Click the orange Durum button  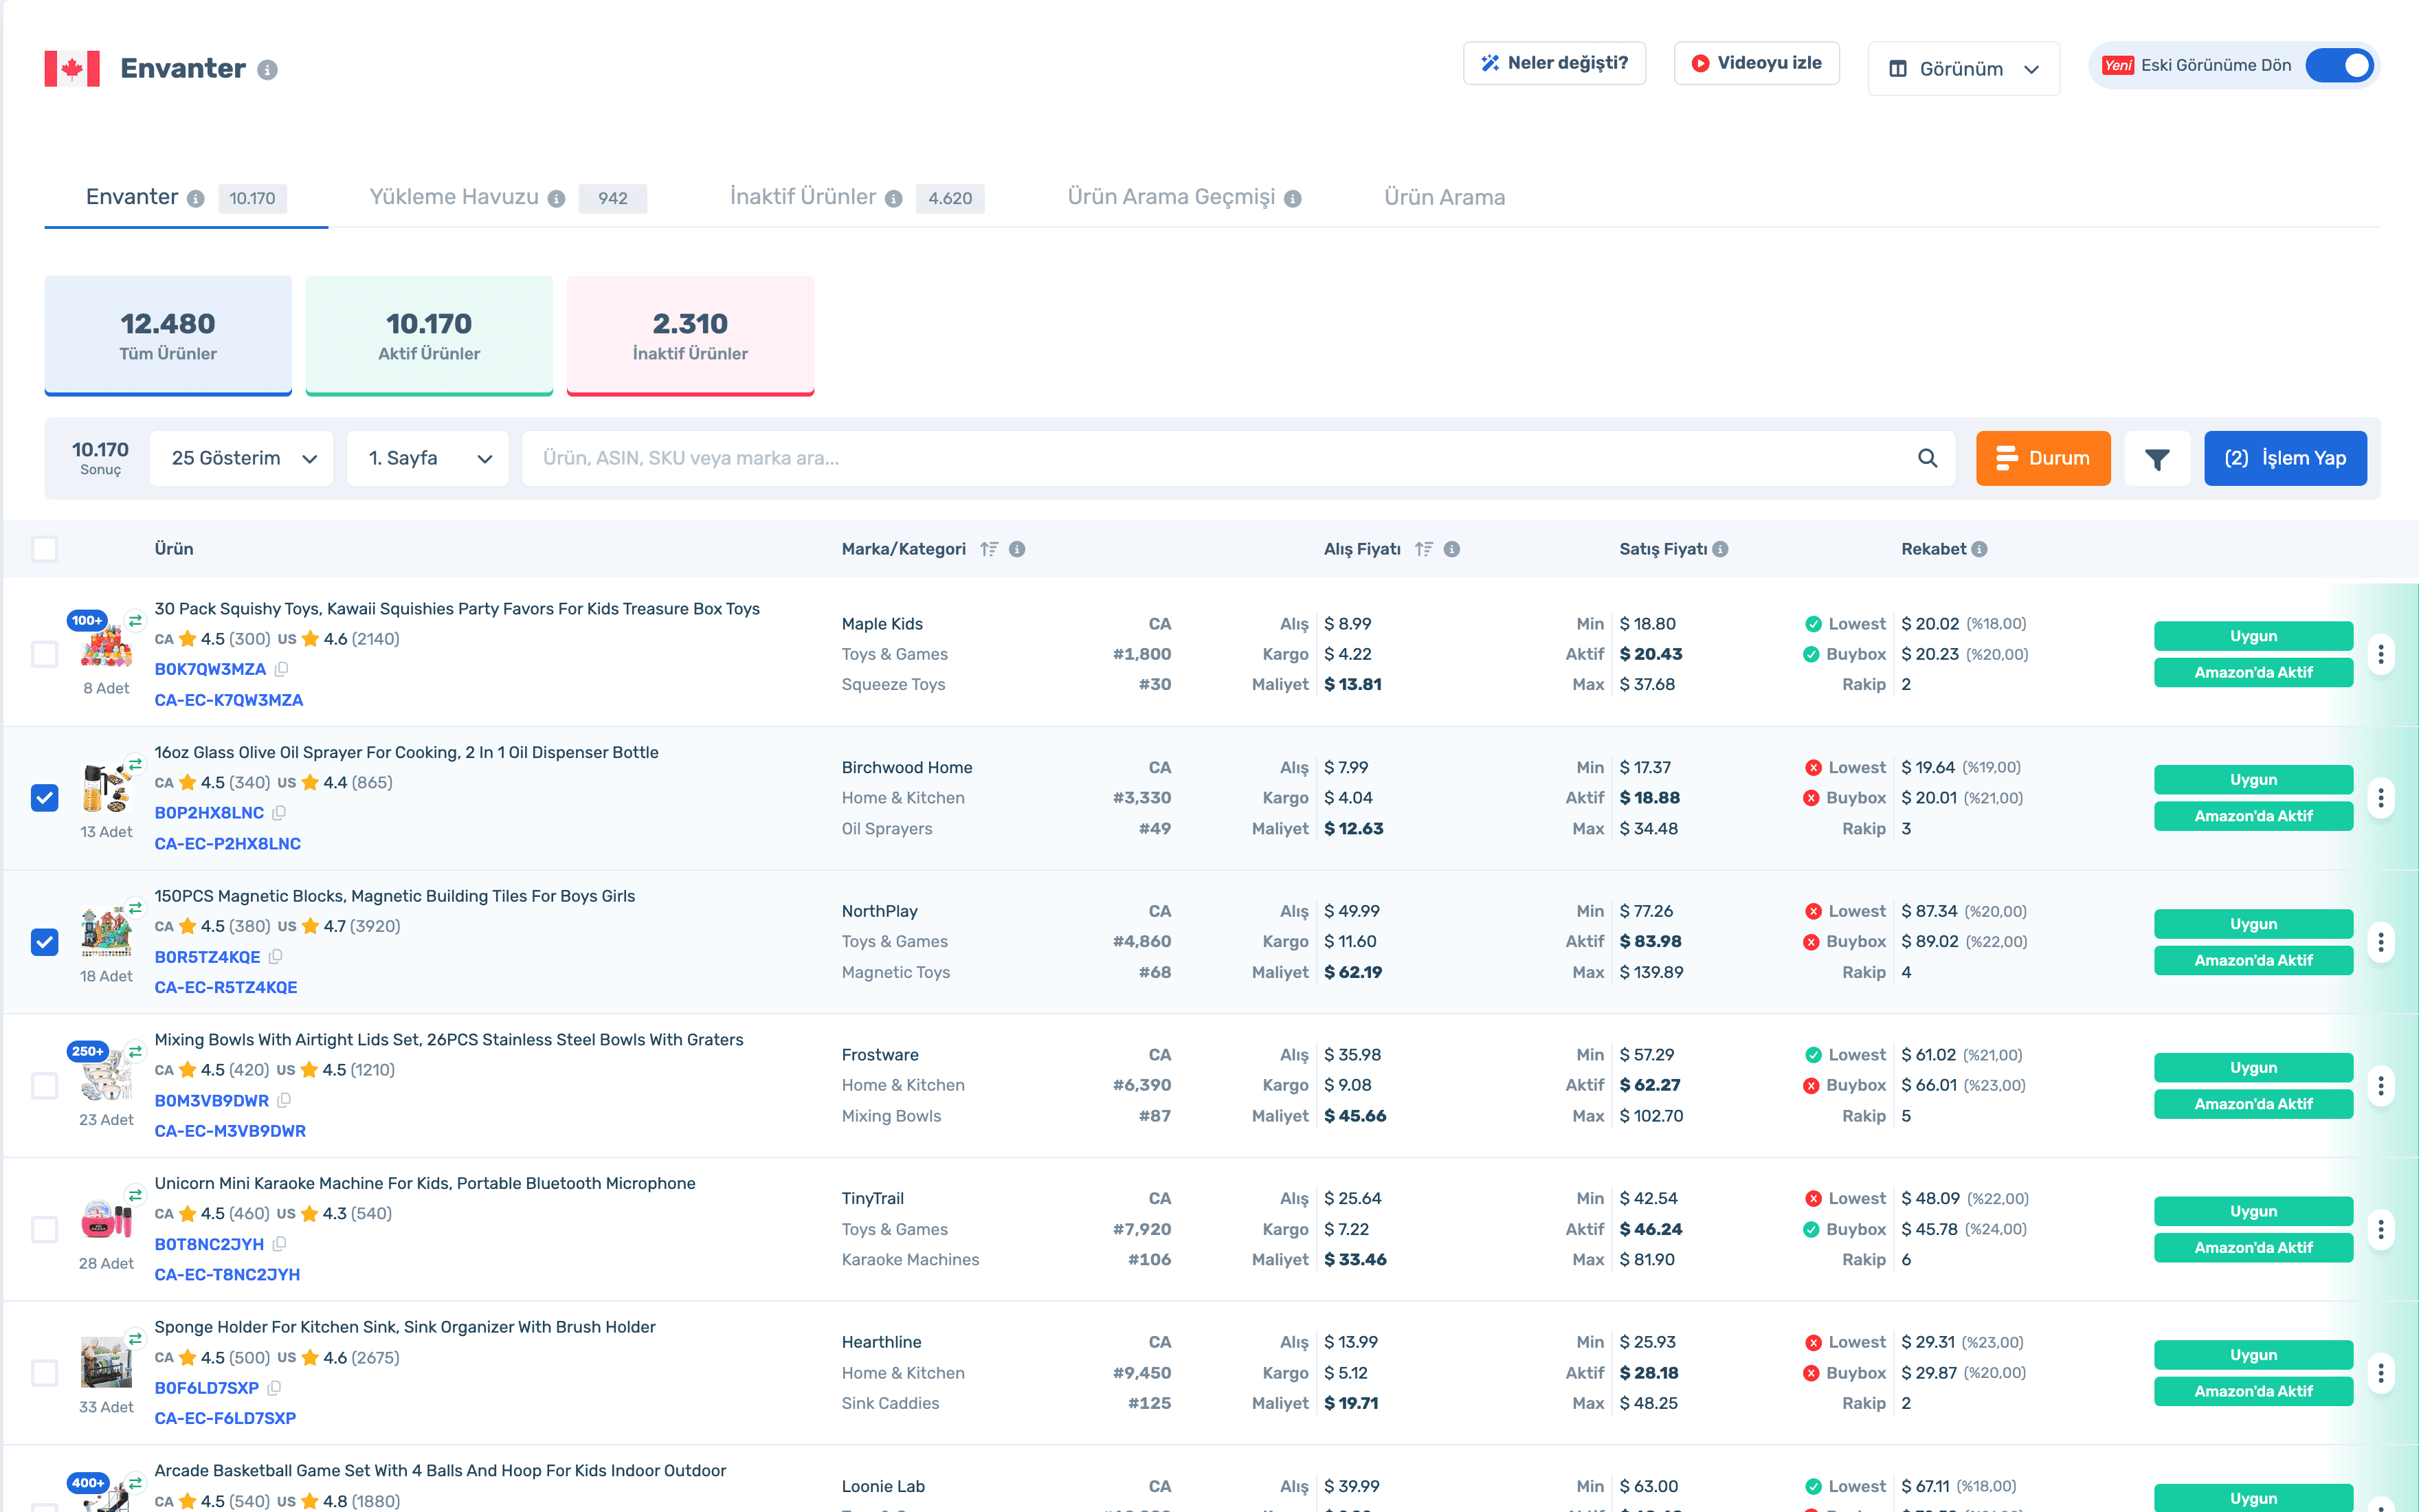2043,459
